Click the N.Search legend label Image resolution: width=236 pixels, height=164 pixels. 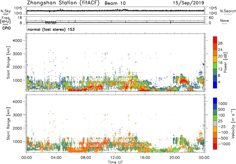pyautogui.click(x=228, y=11)
